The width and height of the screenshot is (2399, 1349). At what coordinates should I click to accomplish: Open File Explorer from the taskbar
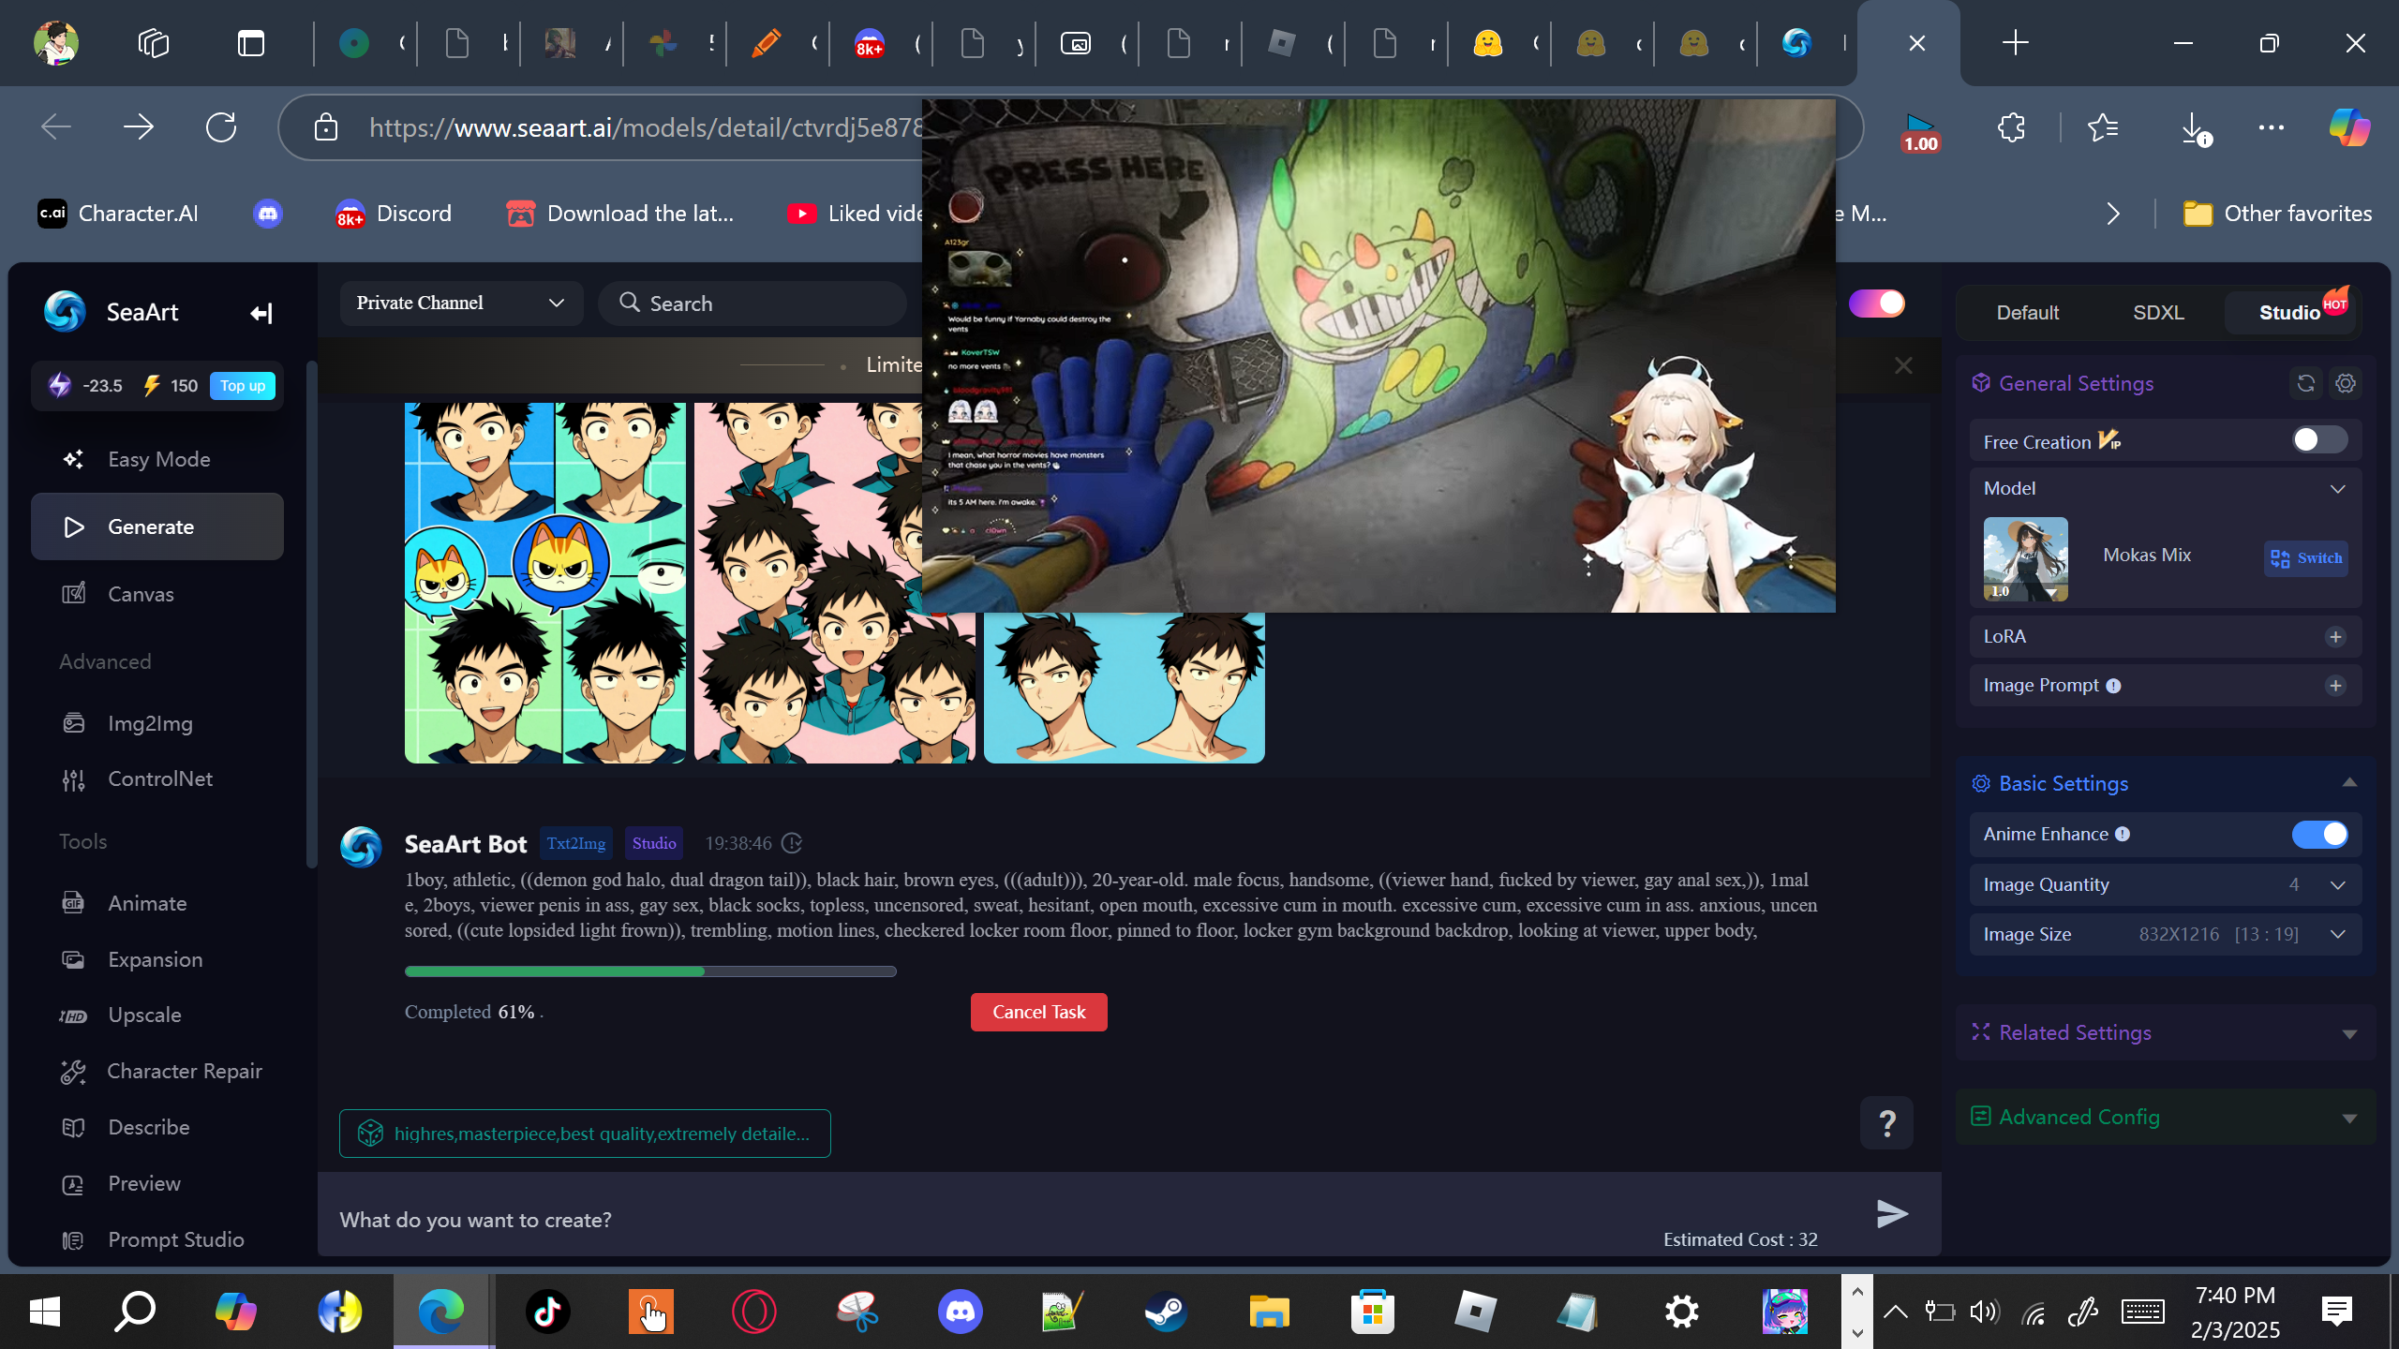click(1269, 1312)
